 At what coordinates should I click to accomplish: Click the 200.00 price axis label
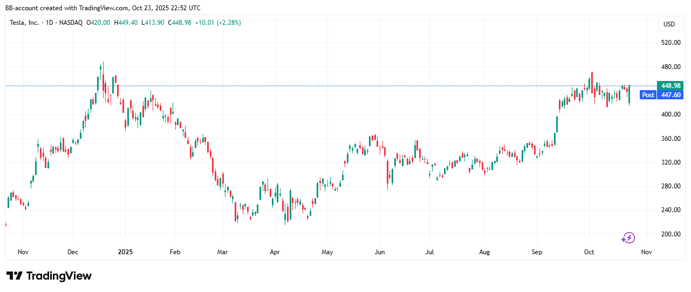(x=671, y=234)
